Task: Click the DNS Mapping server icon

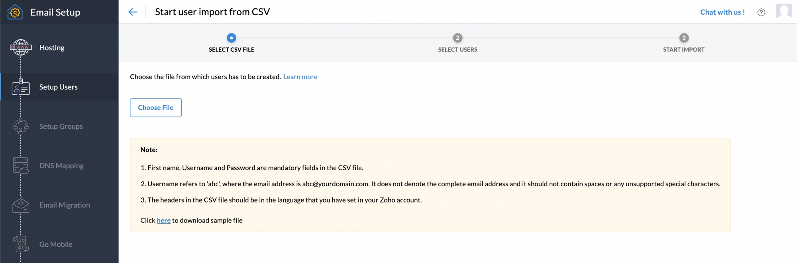Action: (x=21, y=166)
